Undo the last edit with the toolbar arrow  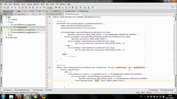(12, 7)
